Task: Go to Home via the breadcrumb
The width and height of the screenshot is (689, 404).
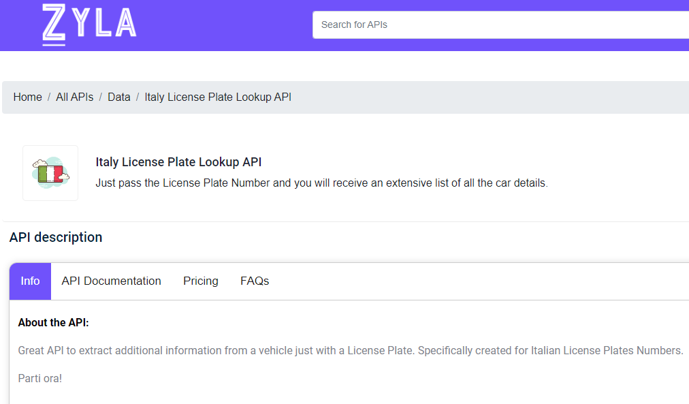Action: coord(28,97)
